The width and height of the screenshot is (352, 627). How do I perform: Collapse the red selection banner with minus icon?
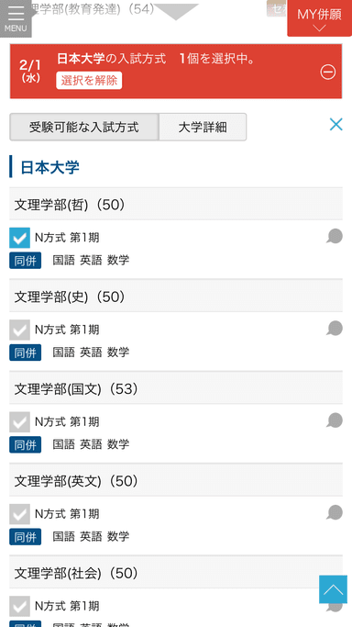pos(327,73)
